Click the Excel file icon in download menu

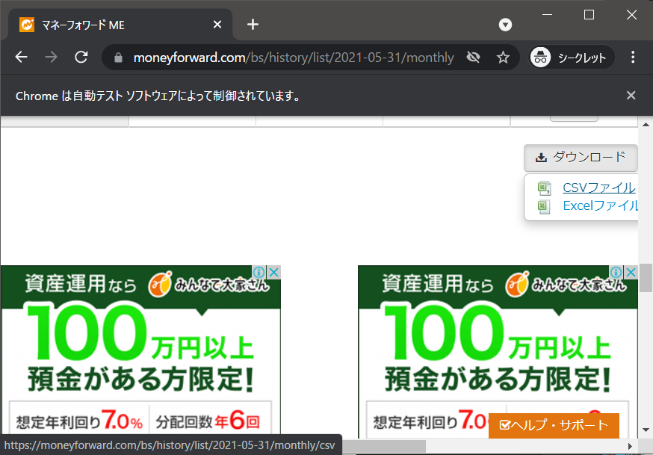pyautogui.click(x=544, y=205)
